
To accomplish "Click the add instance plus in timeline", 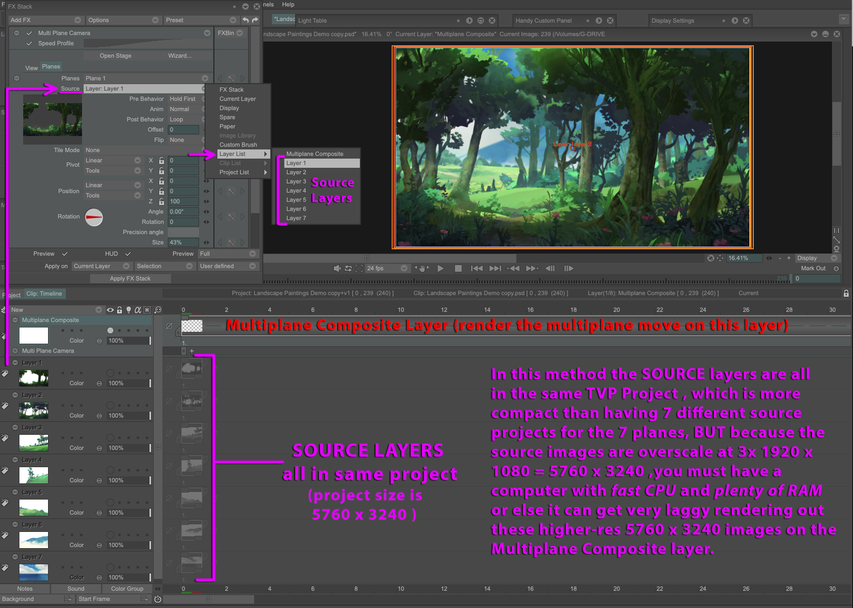I will click(x=192, y=351).
